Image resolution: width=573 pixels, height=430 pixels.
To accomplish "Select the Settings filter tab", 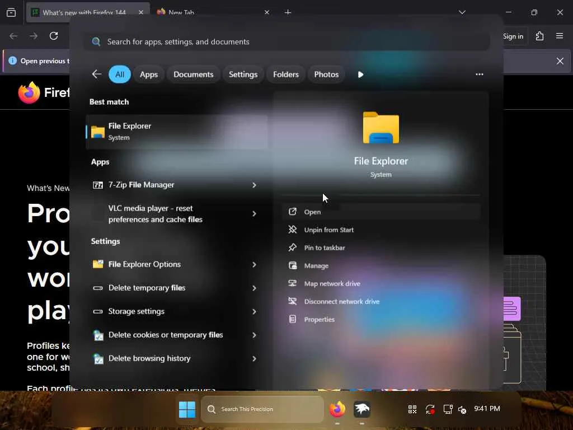I will coord(243,74).
